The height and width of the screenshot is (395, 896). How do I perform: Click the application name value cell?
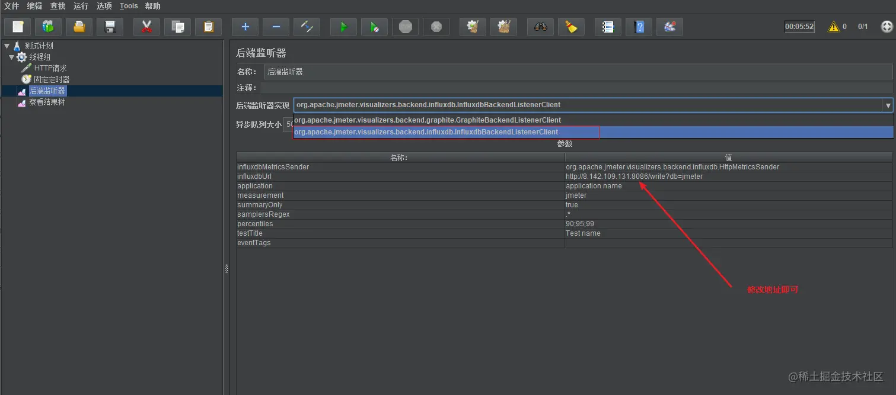tap(728, 186)
